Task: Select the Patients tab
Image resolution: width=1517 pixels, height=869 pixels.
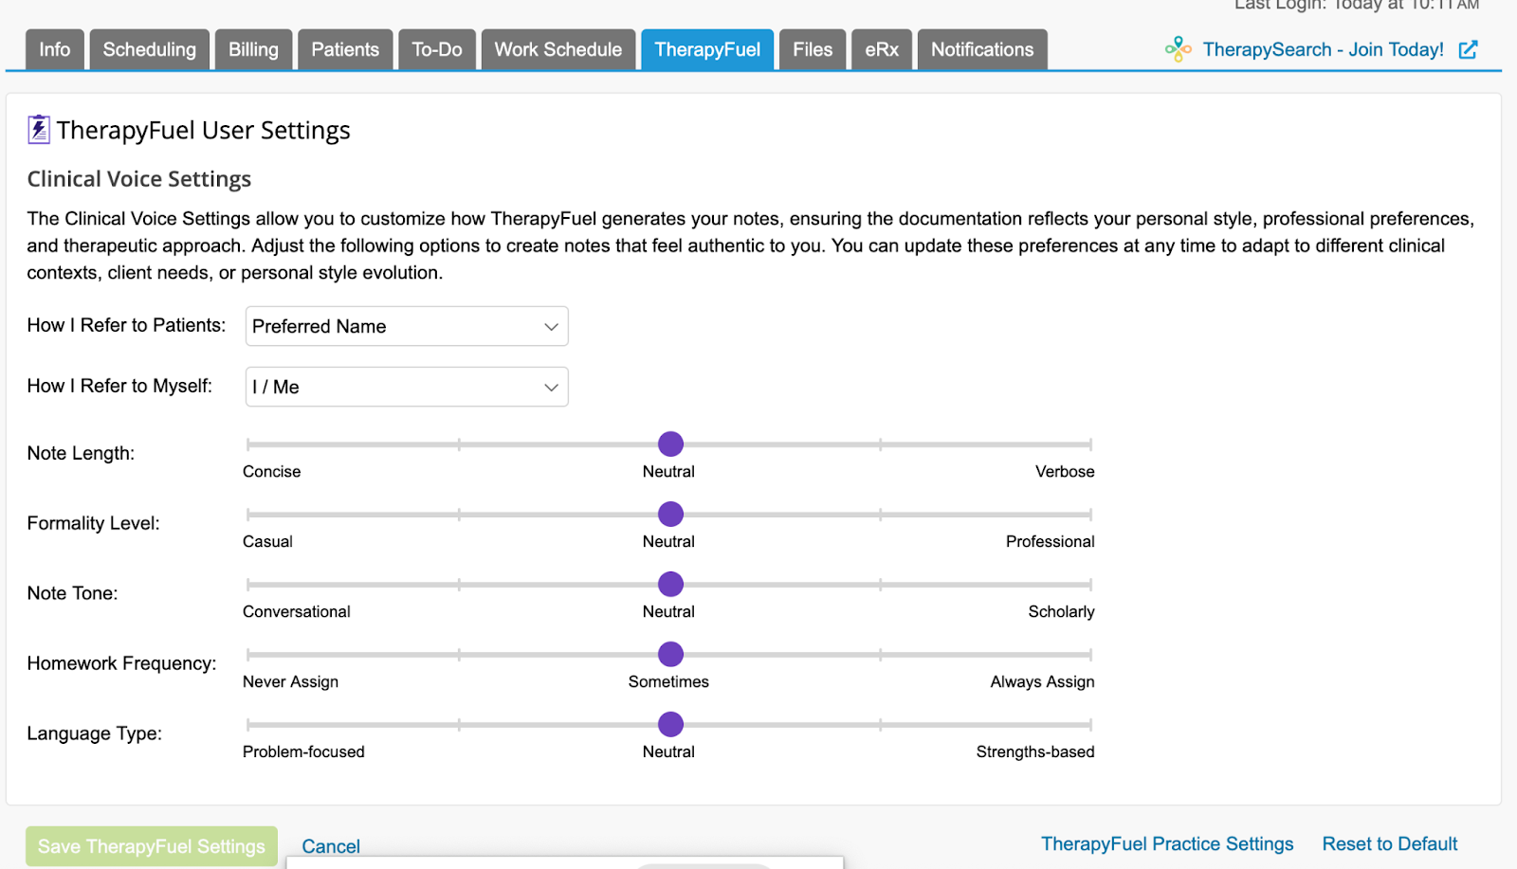Action: pyautogui.click(x=345, y=49)
